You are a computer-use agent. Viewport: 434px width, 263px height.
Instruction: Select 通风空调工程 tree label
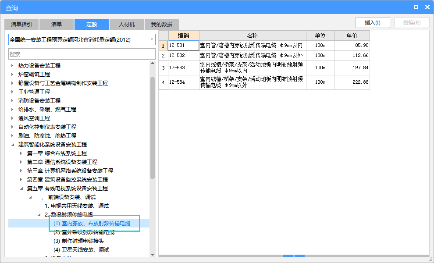pyautogui.click(x=34, y=118)
